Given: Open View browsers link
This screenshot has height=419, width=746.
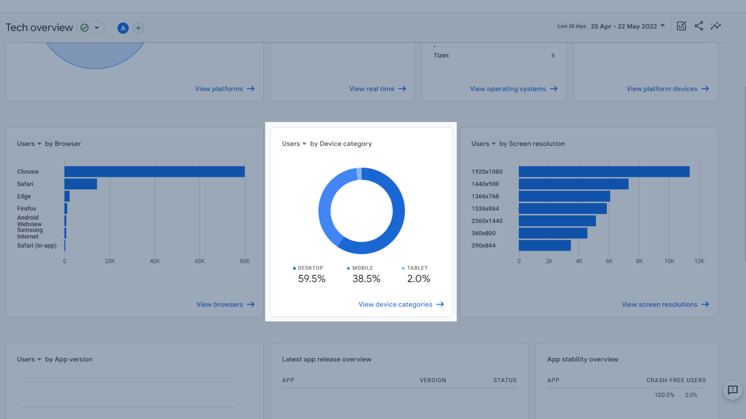Looking at the screenshot, I should pos(220,305).
